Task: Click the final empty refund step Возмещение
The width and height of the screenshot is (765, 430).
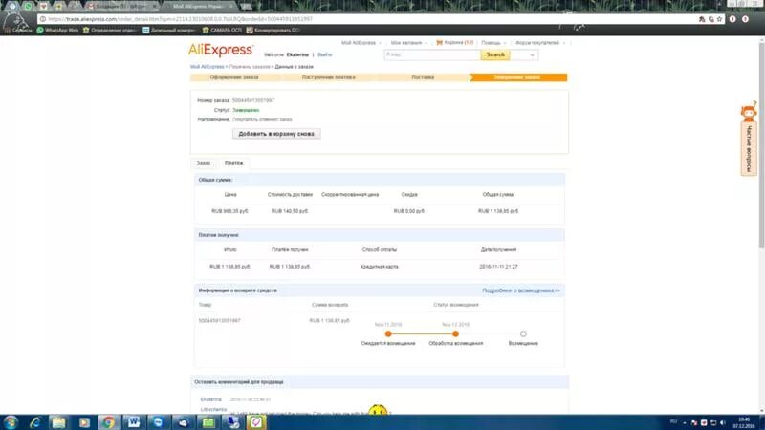Action: (523, 333)
